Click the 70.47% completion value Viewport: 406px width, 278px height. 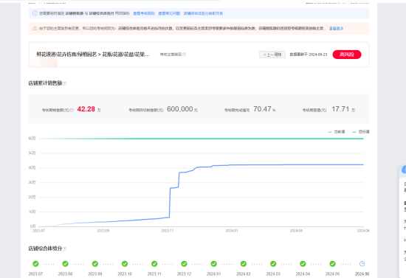[264, 109]
